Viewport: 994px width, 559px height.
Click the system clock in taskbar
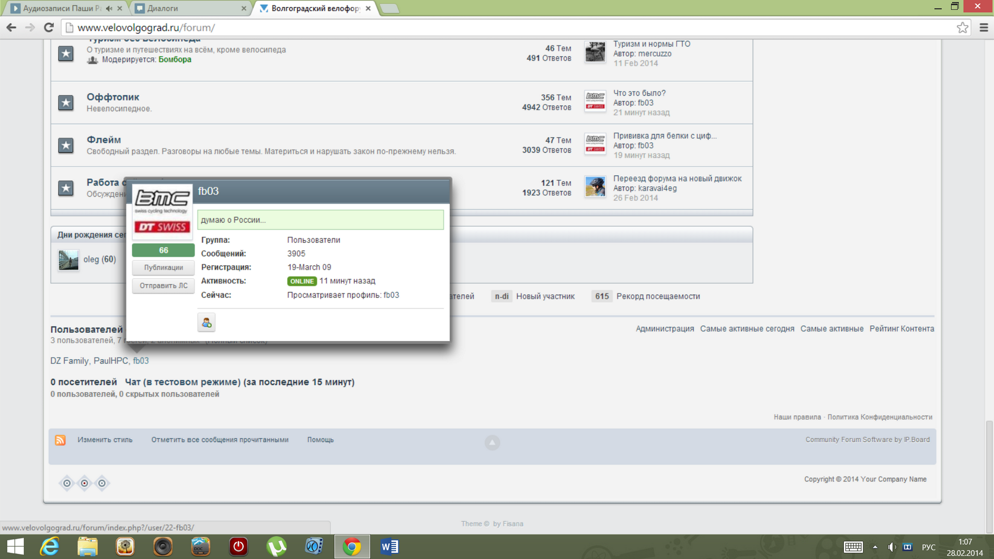click(x=965, y=547)
